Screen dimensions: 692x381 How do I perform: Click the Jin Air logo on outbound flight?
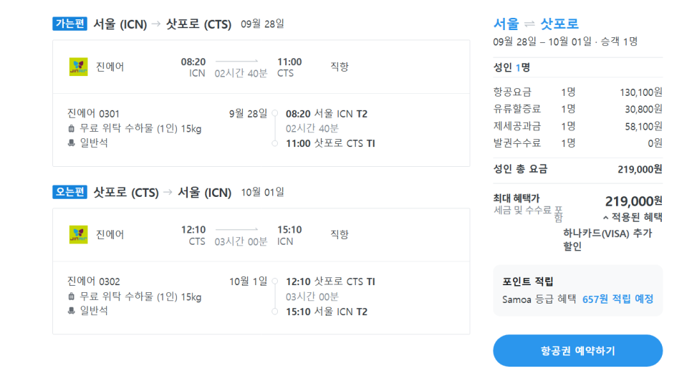pyautogui.click(x=79, y=67)
